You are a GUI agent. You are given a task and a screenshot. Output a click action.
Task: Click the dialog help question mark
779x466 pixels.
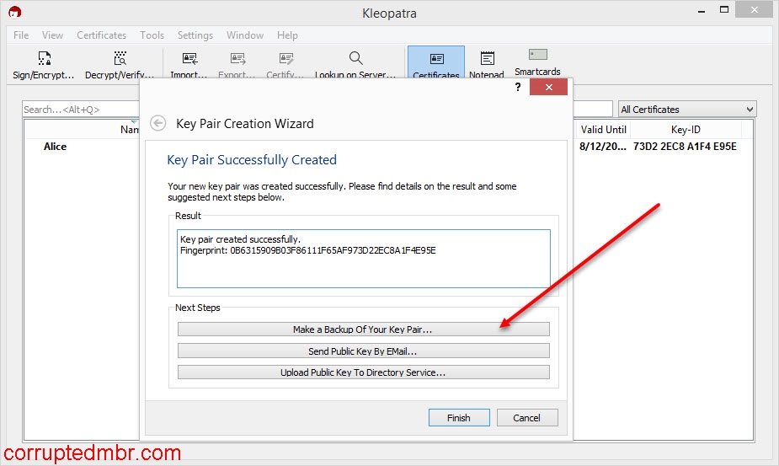[518, 88]
